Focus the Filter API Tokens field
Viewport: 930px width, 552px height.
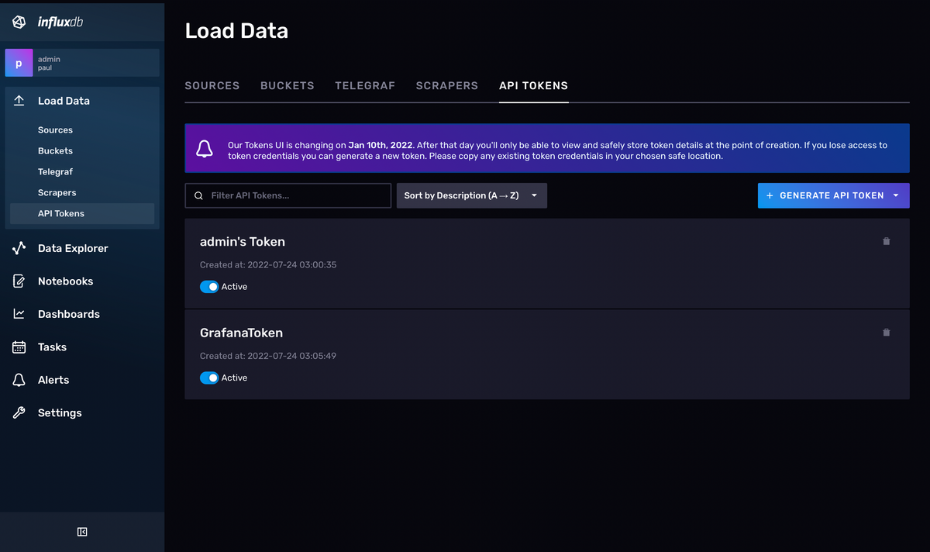point(296,196)
